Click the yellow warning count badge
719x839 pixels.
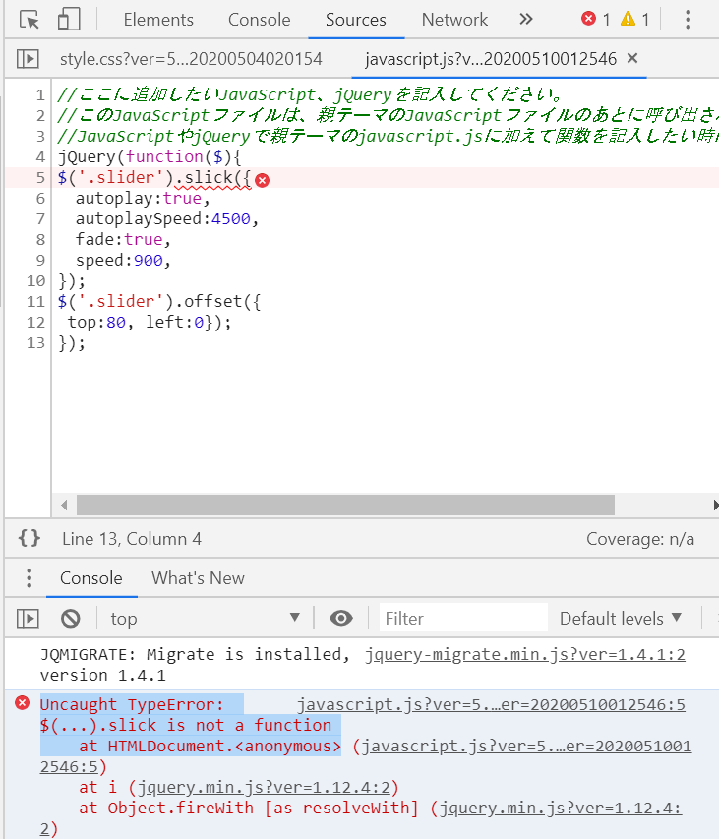[x=635, y=20]
